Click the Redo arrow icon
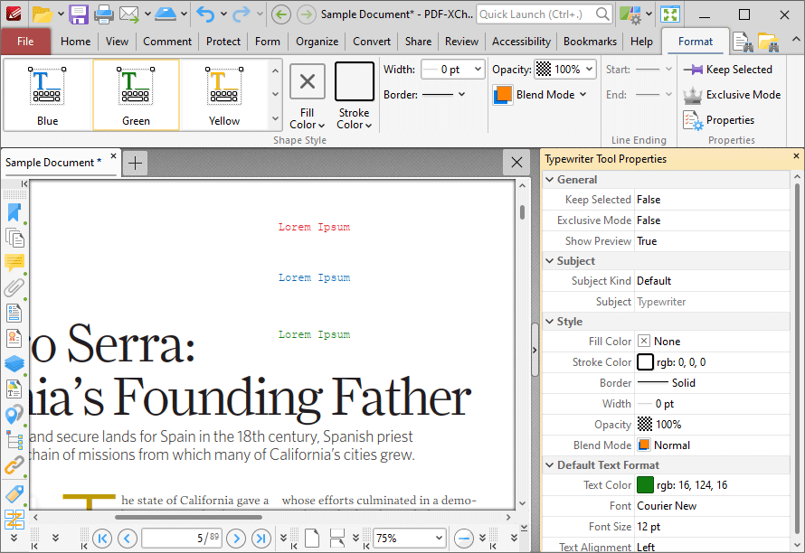805x553 pixels. tap(241, 14)
